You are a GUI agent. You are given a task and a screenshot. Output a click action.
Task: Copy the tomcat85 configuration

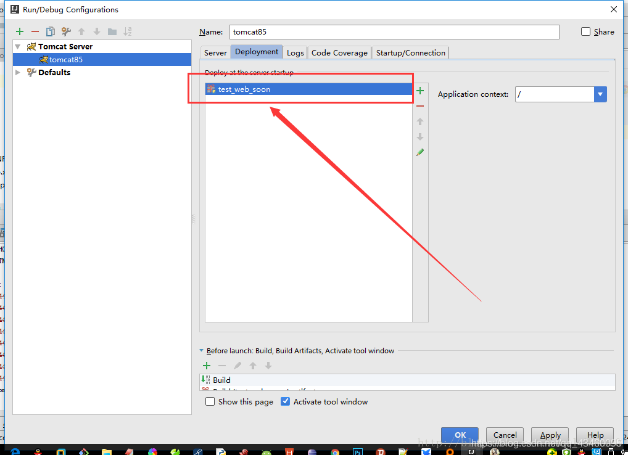50,31
